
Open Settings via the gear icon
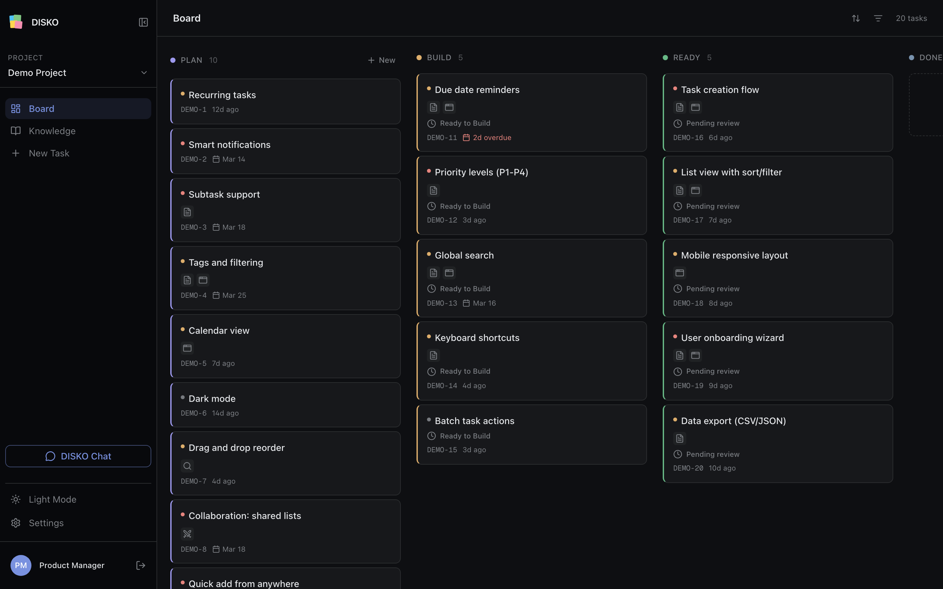pyautogui.click(x=16, y=523)
